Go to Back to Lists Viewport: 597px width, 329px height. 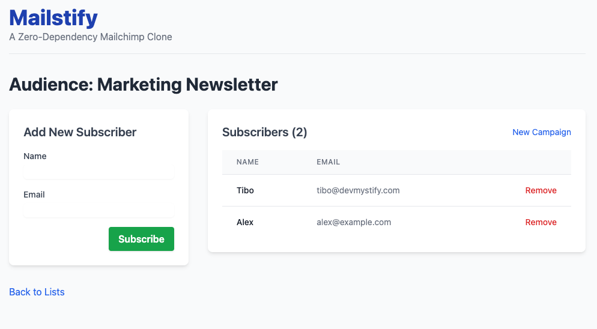(x=37, y=292)
